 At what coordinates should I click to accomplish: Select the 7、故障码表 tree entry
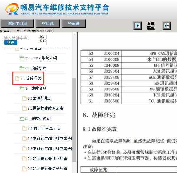[x=28, y=78]
